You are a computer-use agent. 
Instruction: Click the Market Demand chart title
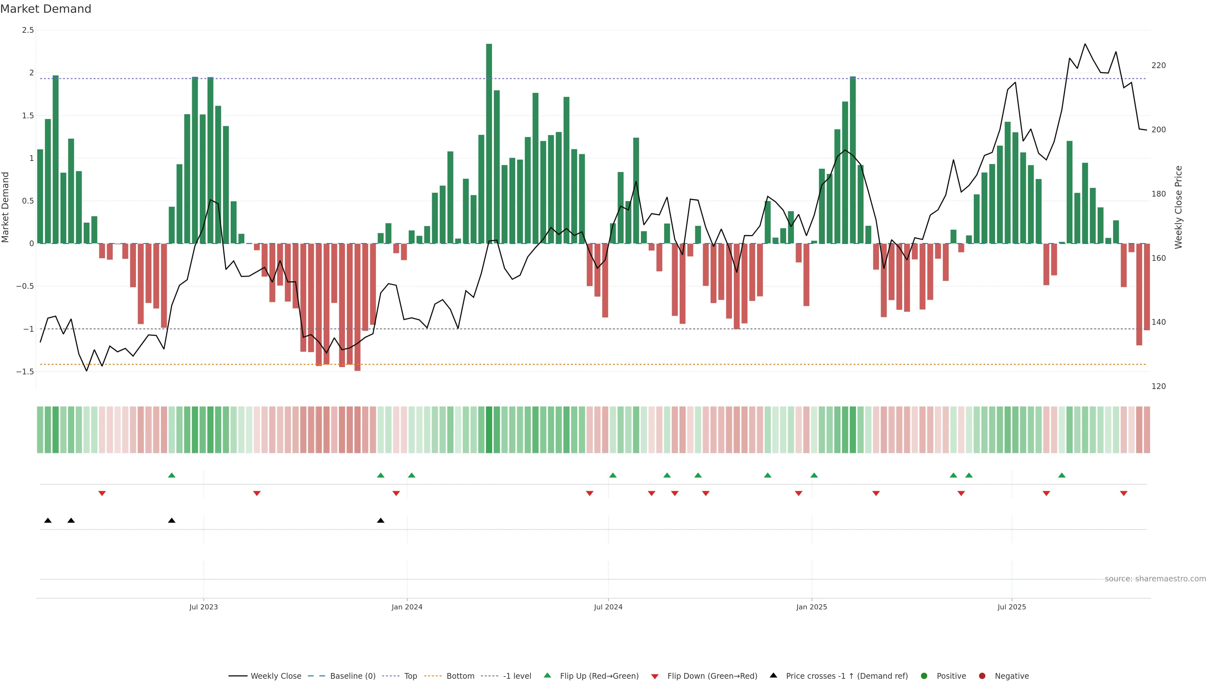pyautogui.click(x=46, y=9)
